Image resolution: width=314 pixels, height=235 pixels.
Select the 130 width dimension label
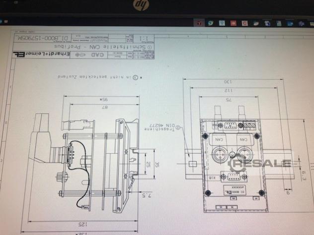[x=227, y=82]
